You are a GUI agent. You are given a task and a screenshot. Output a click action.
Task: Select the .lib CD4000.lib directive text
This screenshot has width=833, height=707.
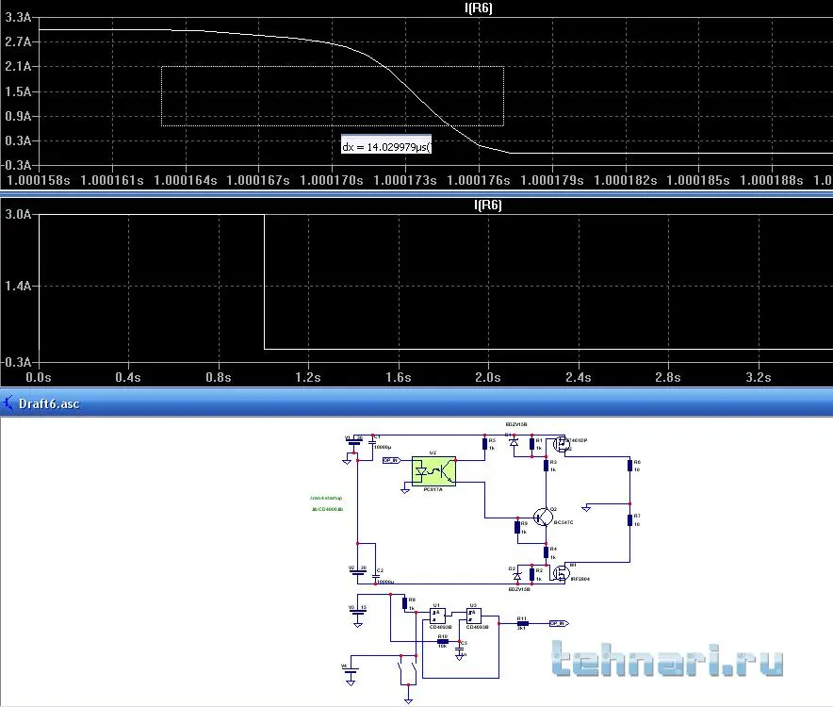(x=327, y=509)
